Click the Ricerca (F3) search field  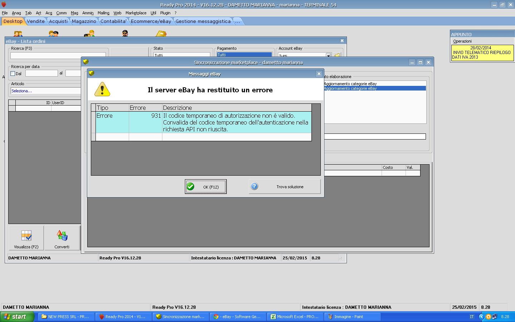[x=58, y=55]
